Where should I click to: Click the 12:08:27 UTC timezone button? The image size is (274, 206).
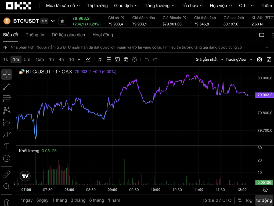217,200
